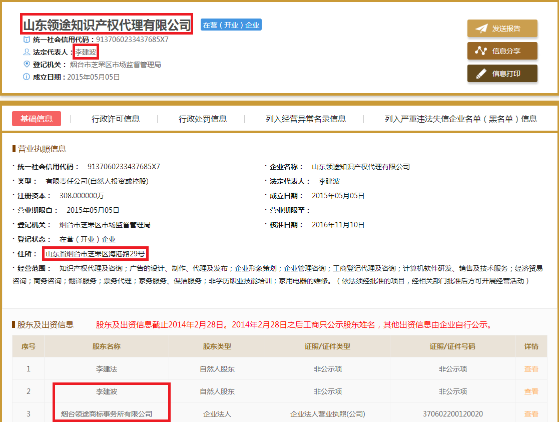The image size is (559, 422).
Task: Click the location pin icon beside 登记机关
Action: 27,64
